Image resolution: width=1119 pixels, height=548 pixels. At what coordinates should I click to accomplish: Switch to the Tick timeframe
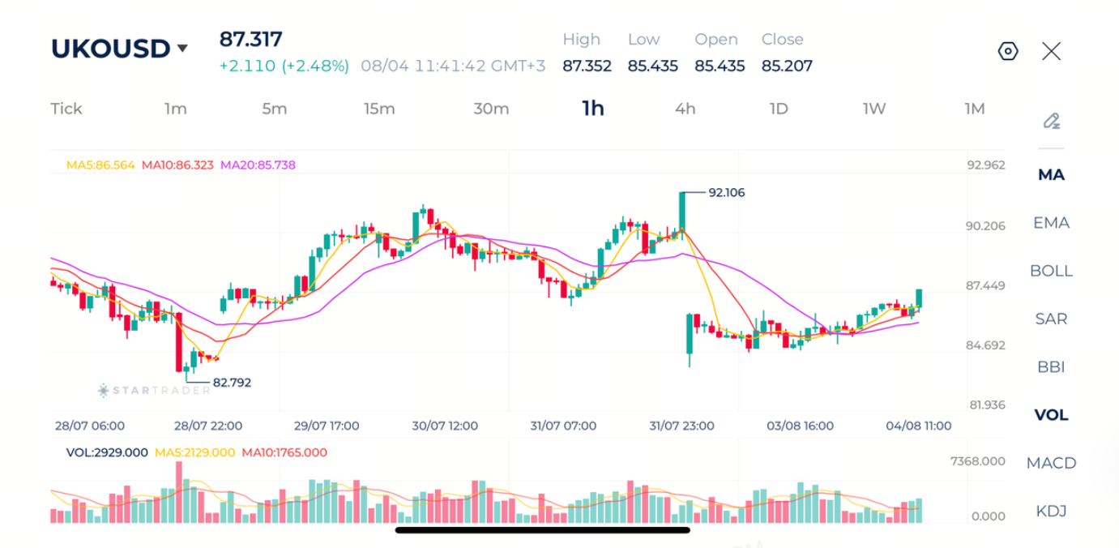(66, 109)
